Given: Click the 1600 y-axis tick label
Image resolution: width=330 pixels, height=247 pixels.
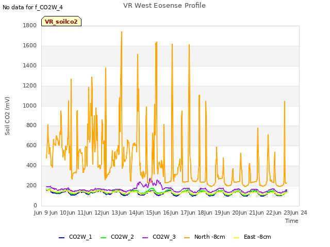Looking at the screenshot, I should pos(30,46).
